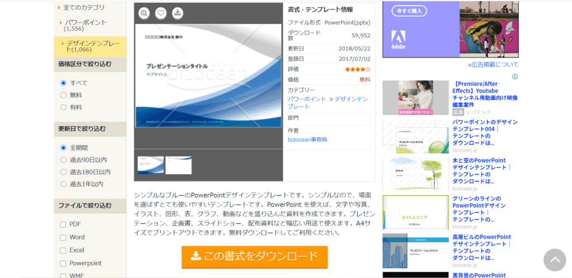Click the registration date 2017/07/02
The width and height of the screenshot is (572, 278).
(354, 59)
